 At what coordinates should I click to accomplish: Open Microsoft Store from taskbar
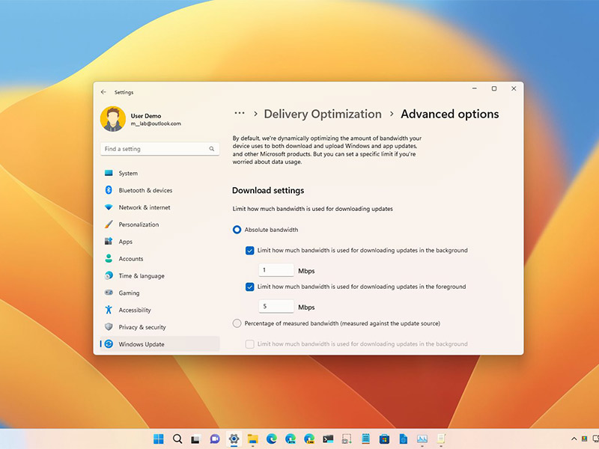(384, 439)
